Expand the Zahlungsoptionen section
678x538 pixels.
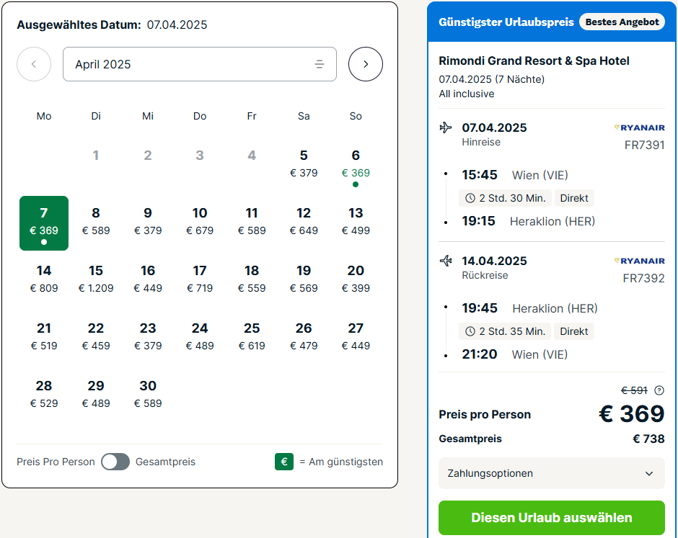point(551,473)
